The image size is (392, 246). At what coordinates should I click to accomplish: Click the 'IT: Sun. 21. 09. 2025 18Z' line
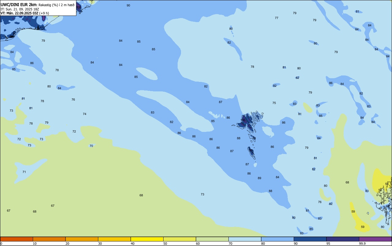point(20,9)
